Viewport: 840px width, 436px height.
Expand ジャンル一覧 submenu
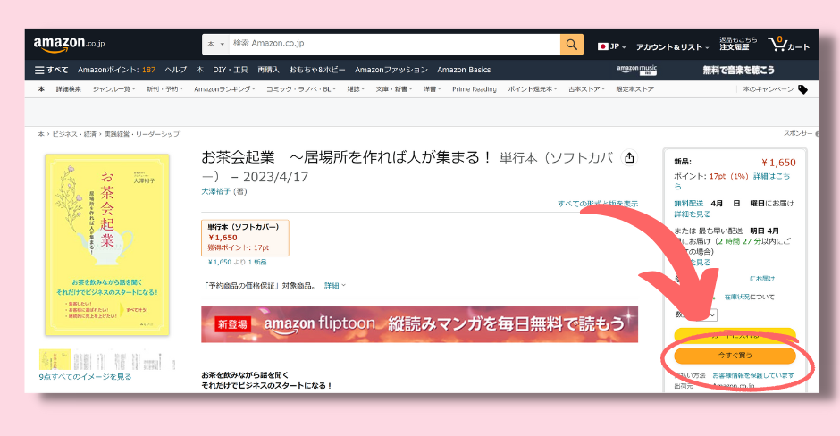(x=113, y=89)
